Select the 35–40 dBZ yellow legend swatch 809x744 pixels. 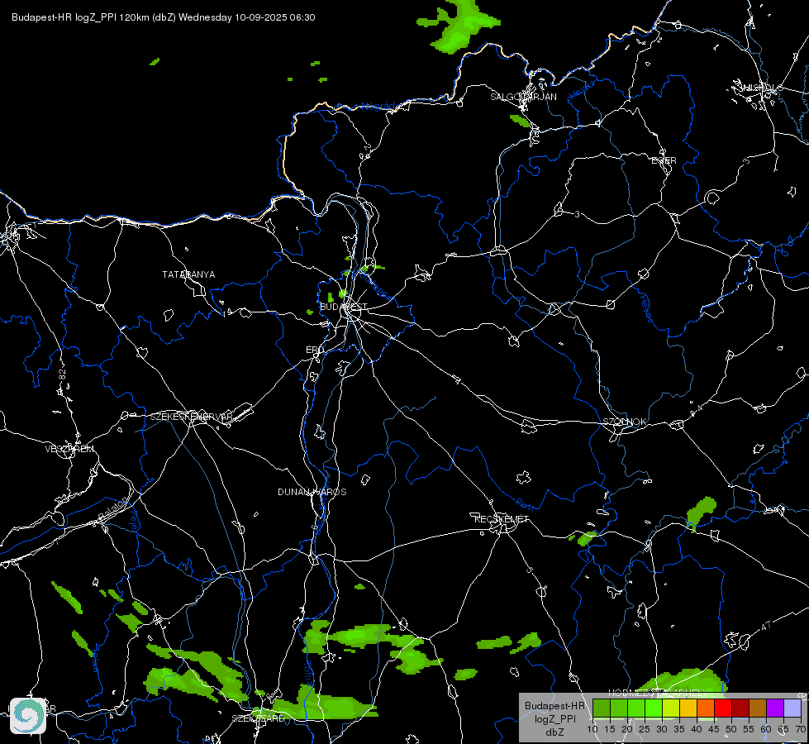(688, 708)
